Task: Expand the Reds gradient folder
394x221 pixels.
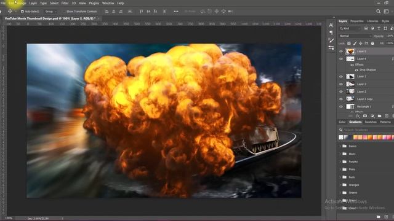Action: [x=340, y=177]
